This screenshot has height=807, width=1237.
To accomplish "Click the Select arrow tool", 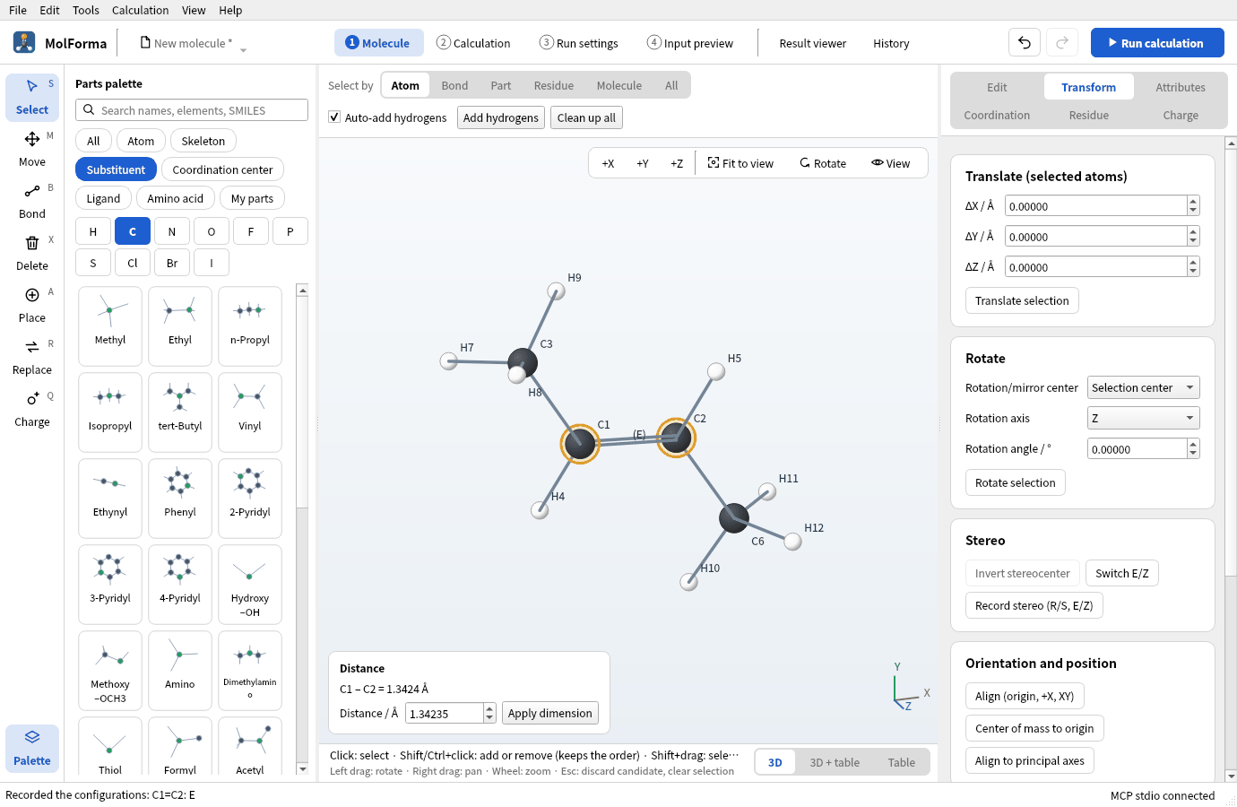I will (x=32, y=97).
